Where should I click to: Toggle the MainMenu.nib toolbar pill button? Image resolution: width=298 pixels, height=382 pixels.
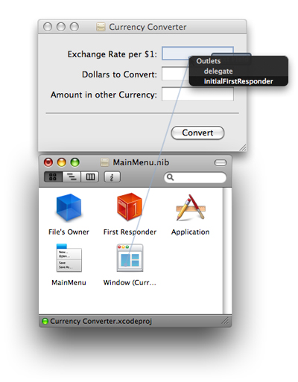click(x=221, y=162)
